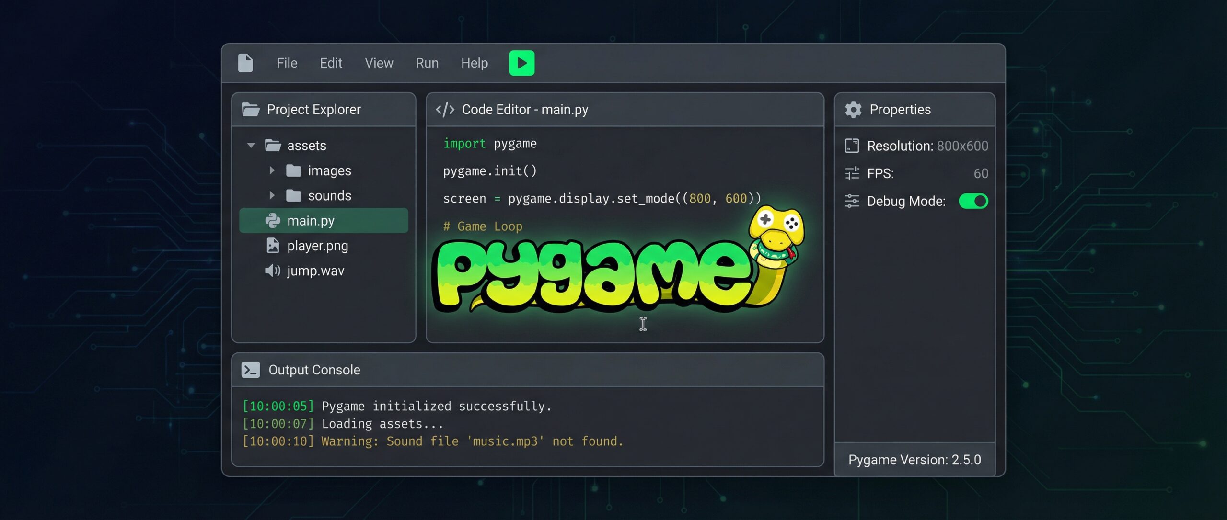
Task: Click the Python icon beside main.py
Action: click(273, 221)
